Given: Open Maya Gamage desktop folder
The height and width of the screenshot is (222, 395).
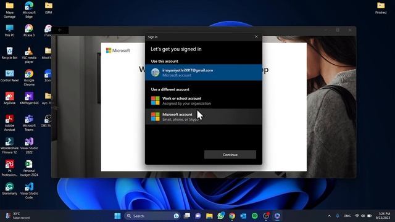Looking at the screenshot, I should point(10,10).
